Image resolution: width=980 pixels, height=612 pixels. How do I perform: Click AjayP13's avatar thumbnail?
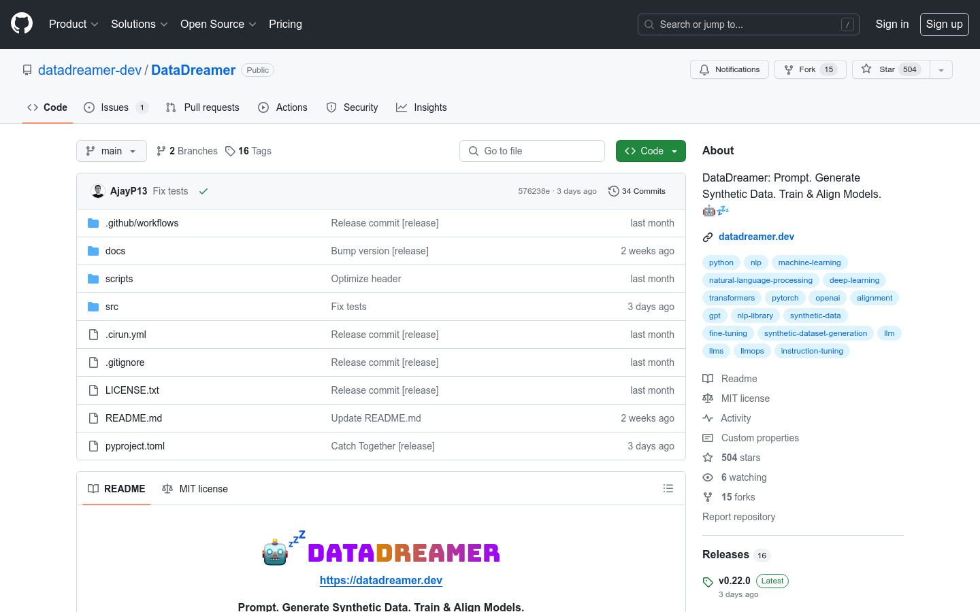click(98, 191)
